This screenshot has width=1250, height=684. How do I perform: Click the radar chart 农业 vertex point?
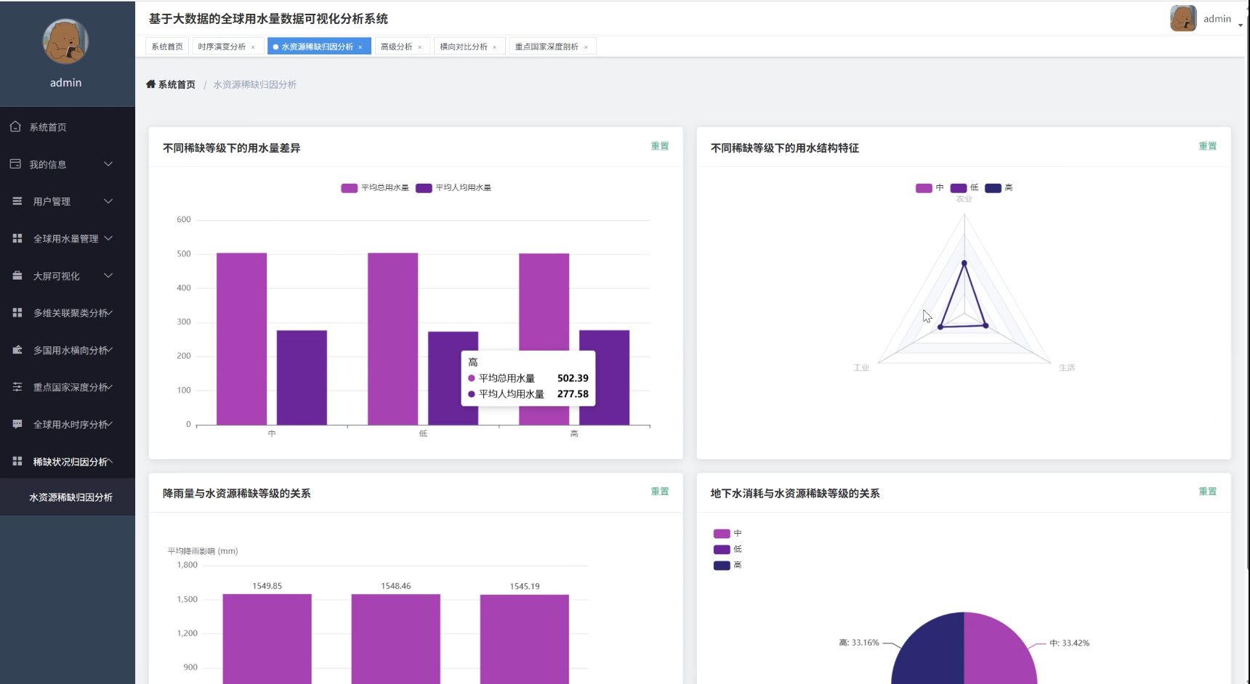(964, 263)
